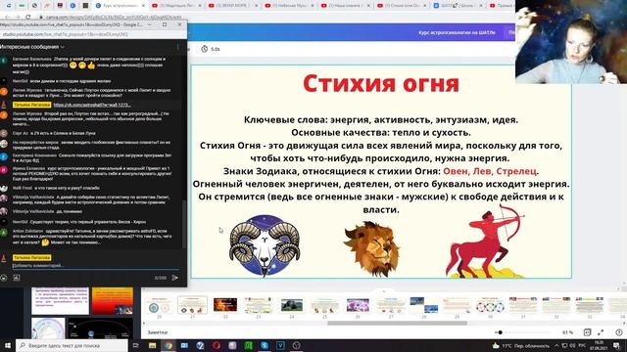Open the 61 % zoom level menu
This screenshot has width=627, height=352.
pyautogui.click(x=567, y=332)
